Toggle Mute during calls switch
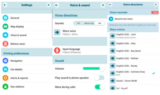This screenshot has width=160, height=95. coord(100,87)
